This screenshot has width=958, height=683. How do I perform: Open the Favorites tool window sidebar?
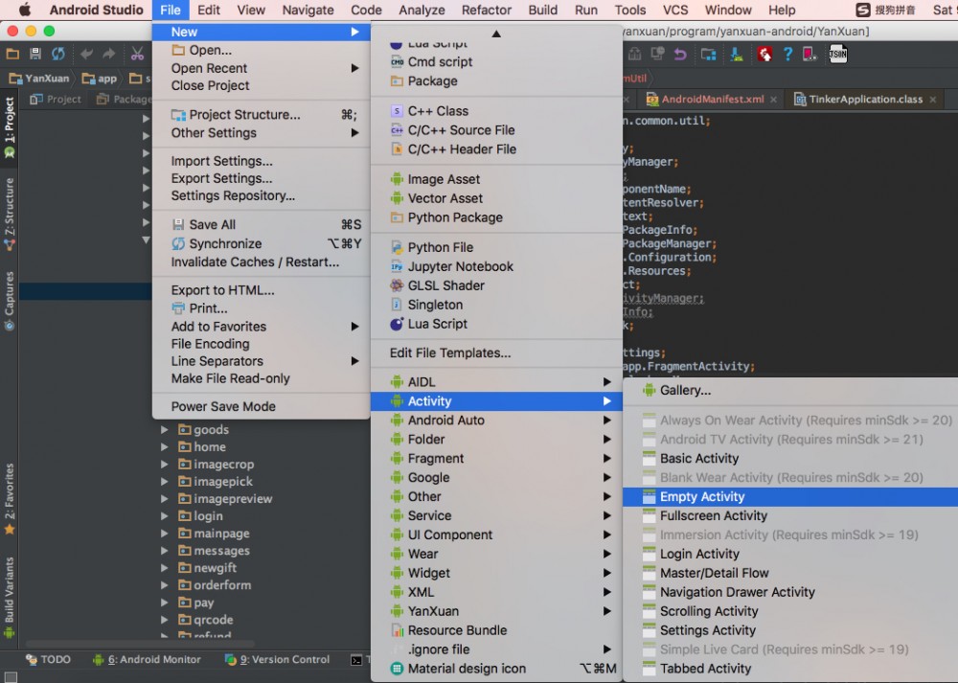pyautogui.click(x=10, y=498)
